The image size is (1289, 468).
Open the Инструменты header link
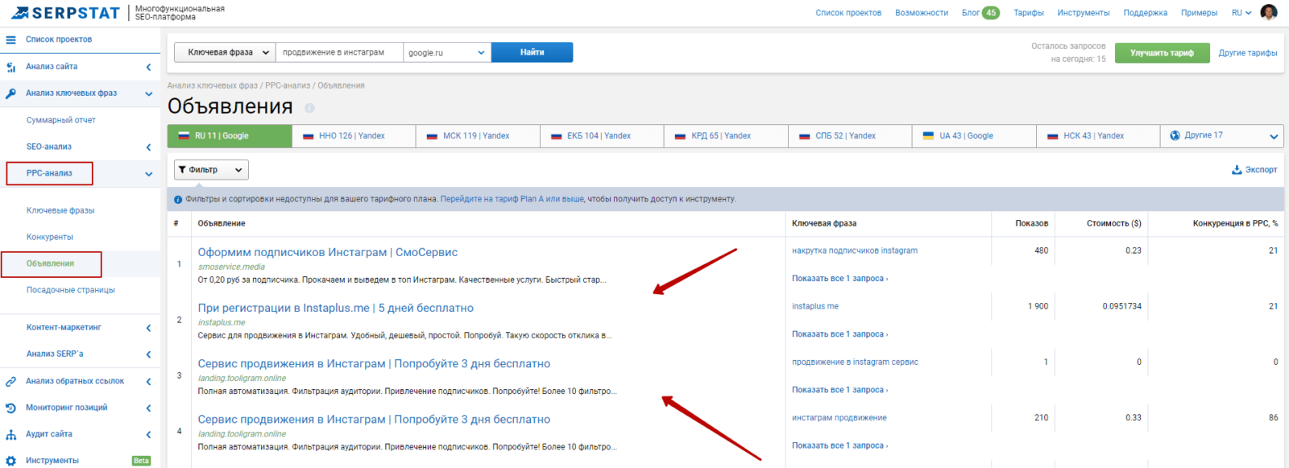[x=1084, y=13]
